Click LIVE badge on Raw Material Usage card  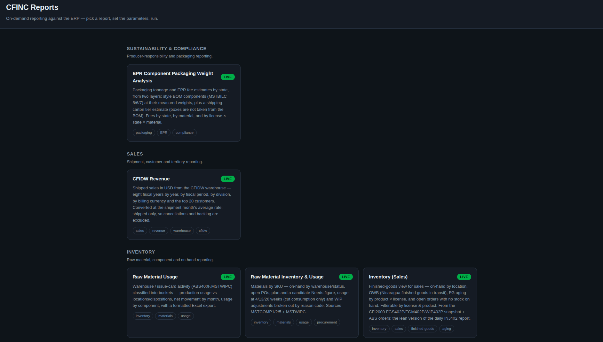tap(228, 277)
